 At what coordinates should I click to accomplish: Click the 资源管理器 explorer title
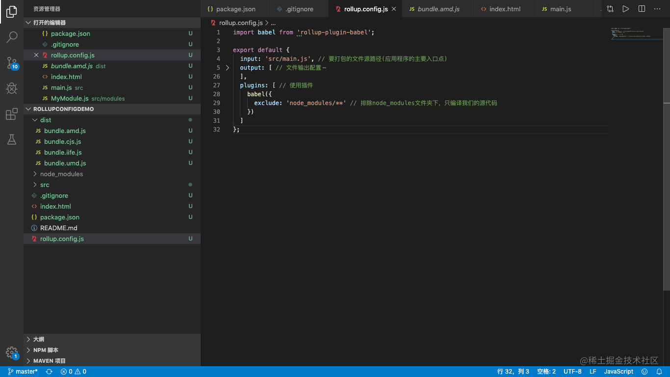[x=47, y=9]
